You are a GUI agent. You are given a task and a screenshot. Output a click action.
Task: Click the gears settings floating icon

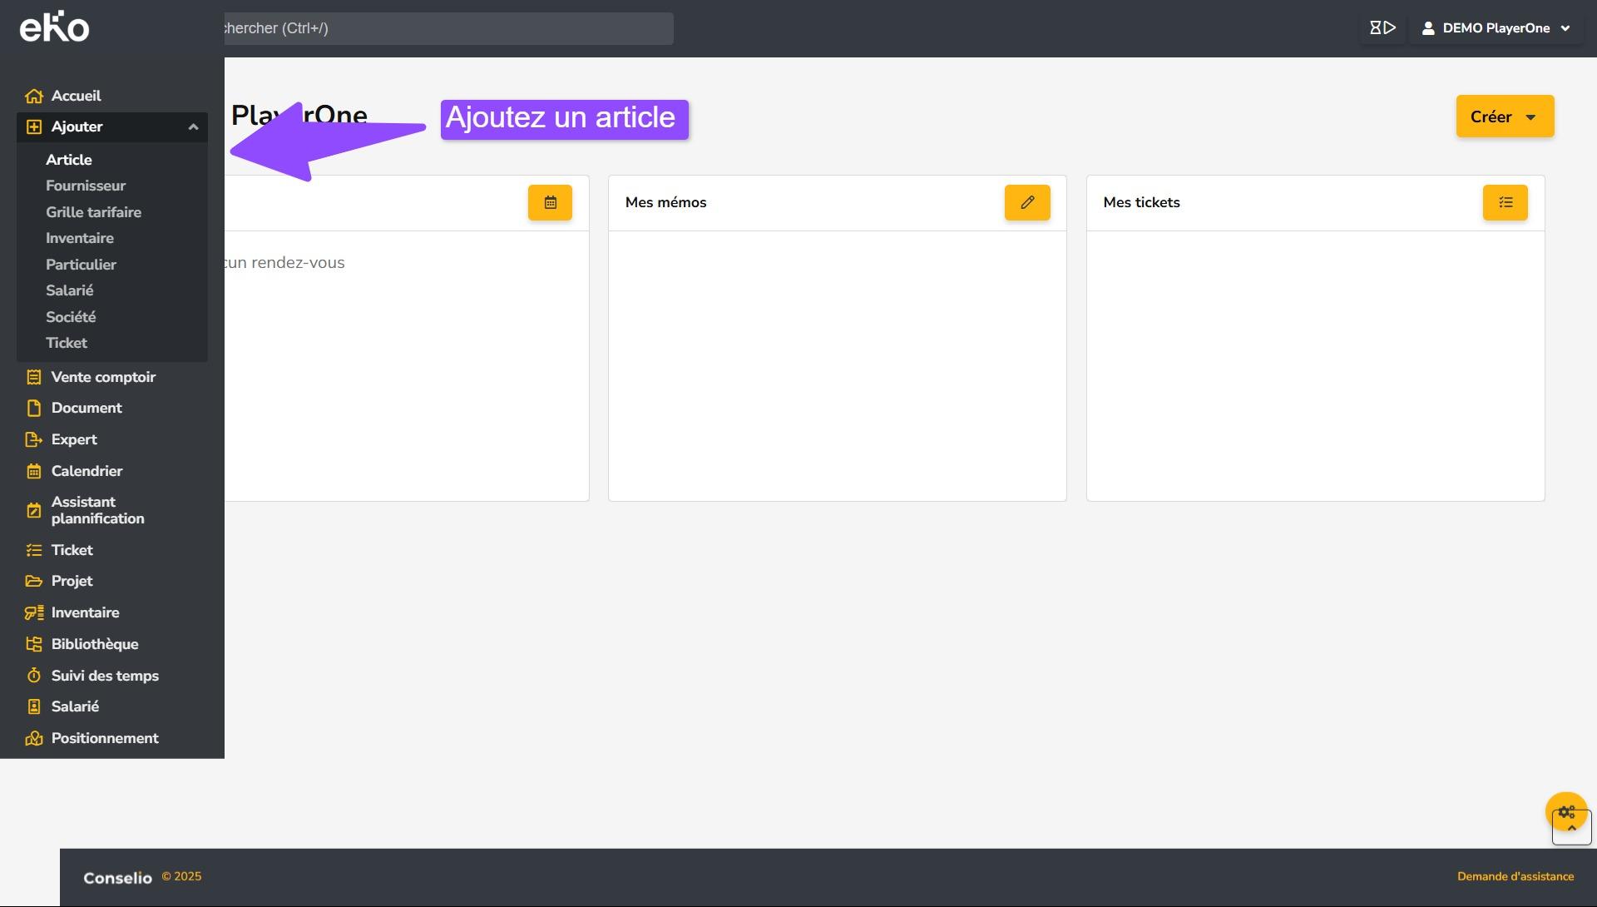(1566, 811)
